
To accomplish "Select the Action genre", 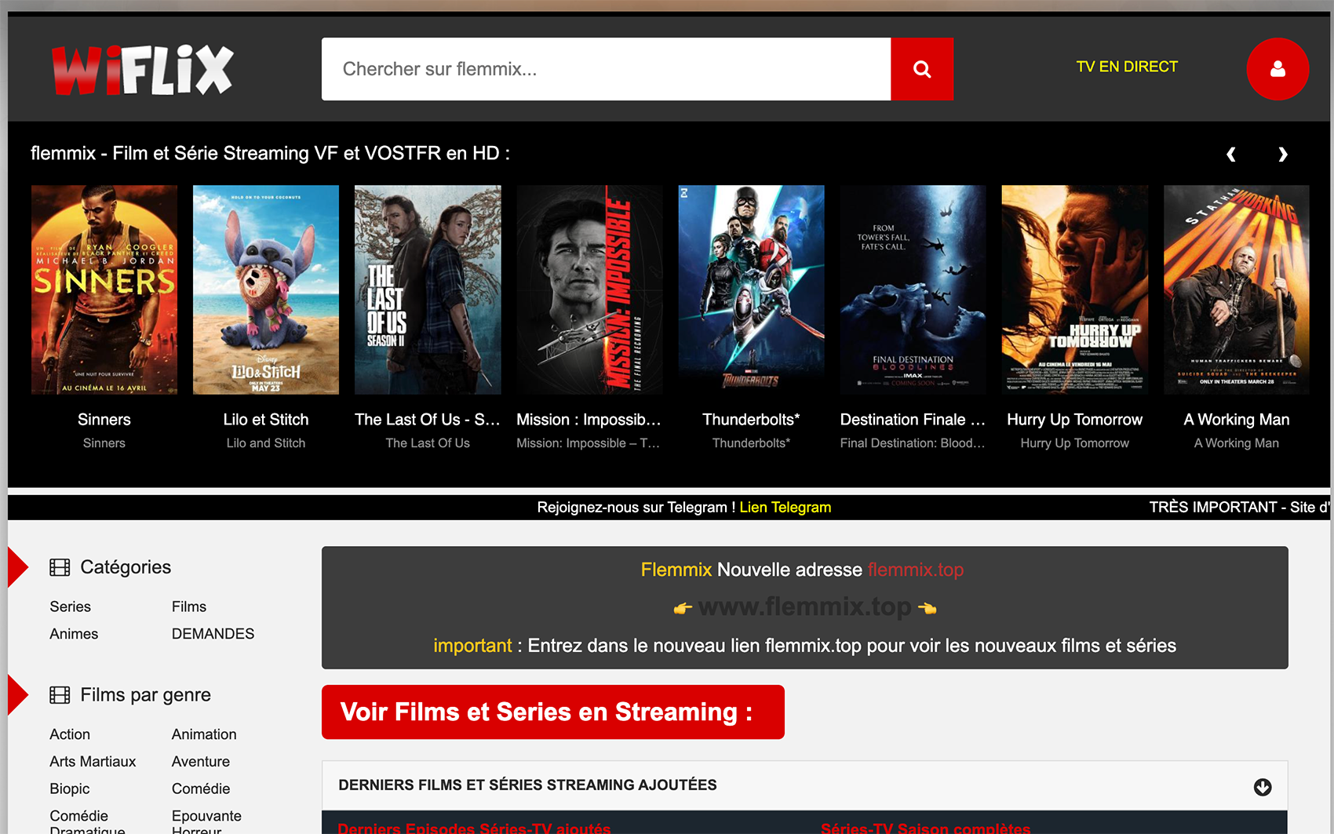I will [70, 734].
